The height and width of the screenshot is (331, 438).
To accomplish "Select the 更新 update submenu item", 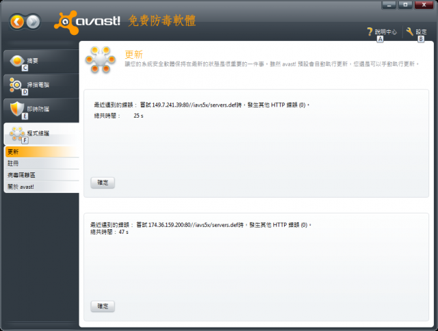I will pos(42,152).
